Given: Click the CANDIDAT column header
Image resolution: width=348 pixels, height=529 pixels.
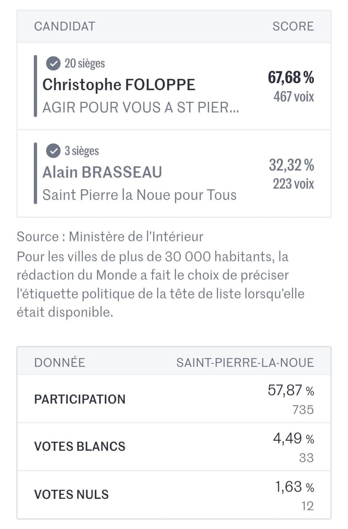Looking at the screenshot, I should tap(65, 26).
